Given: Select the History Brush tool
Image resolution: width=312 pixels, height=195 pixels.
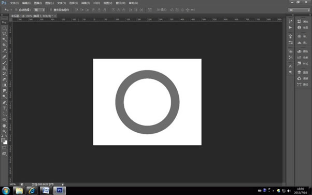Looking at the screenshot, I should point(4,74).
